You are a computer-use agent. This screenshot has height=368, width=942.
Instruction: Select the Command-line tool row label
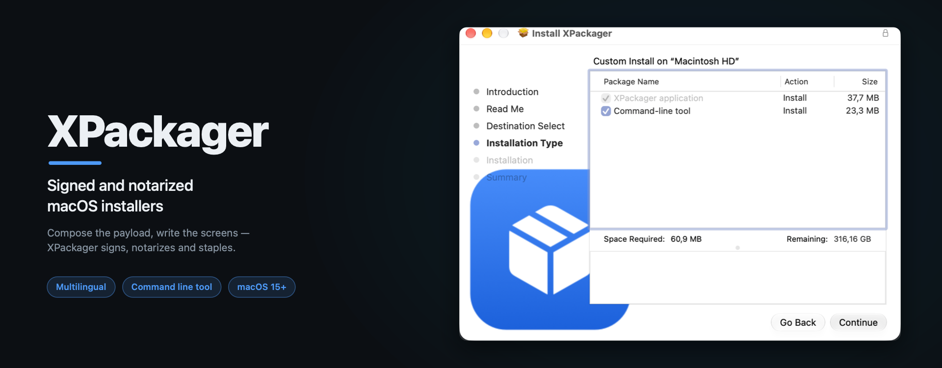652,111
